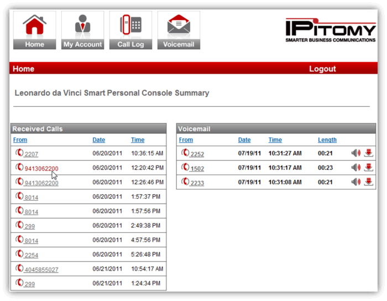
Task: Sort Received Calls by From column
Action: coord(20,140)
